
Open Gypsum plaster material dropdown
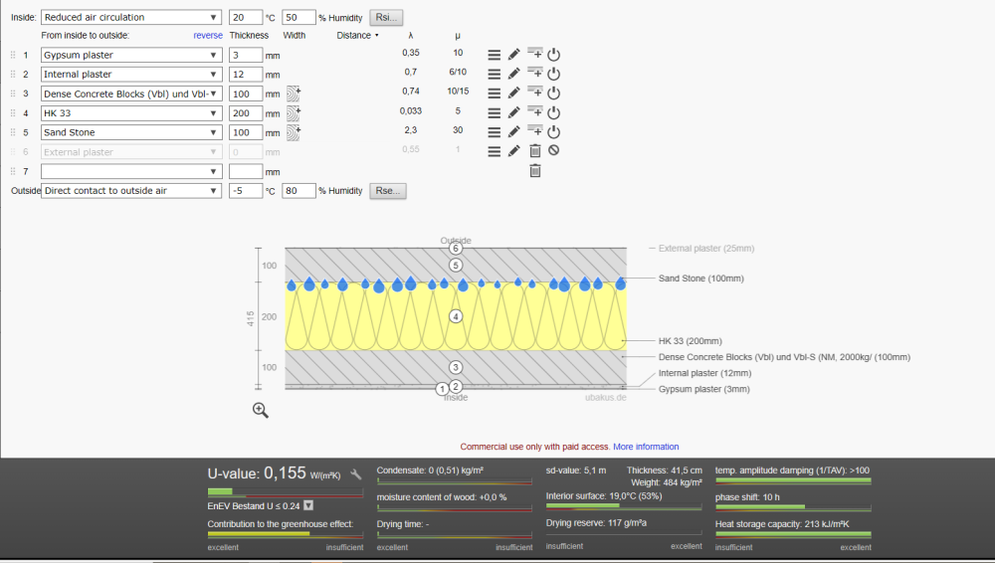point(130,56)
